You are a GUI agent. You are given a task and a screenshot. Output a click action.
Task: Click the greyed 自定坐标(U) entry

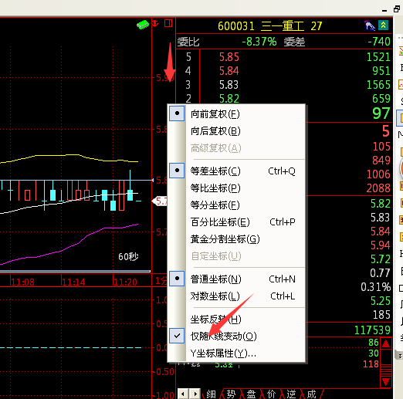236,256
